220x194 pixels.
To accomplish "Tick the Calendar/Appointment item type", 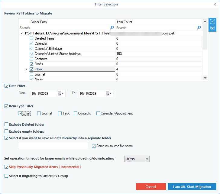I will click(x=98, y=113).
